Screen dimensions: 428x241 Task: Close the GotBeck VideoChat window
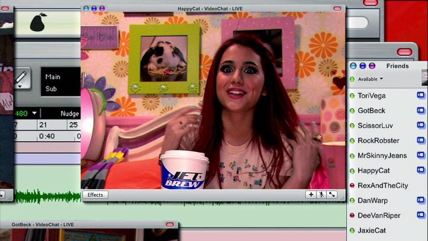(170, 224)
